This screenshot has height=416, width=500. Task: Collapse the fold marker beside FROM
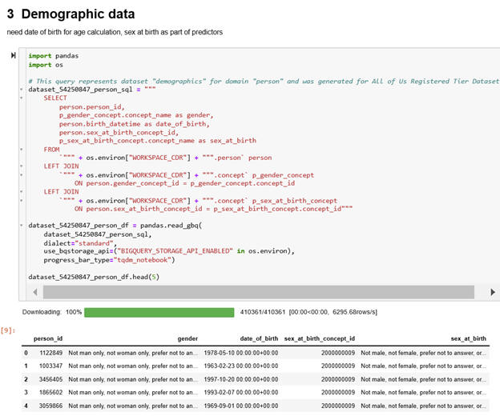22,150
